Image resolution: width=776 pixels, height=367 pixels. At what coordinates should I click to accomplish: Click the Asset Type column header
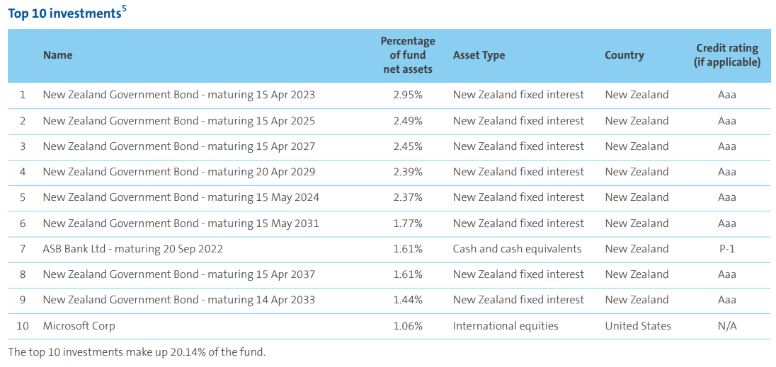click(479, 55)
